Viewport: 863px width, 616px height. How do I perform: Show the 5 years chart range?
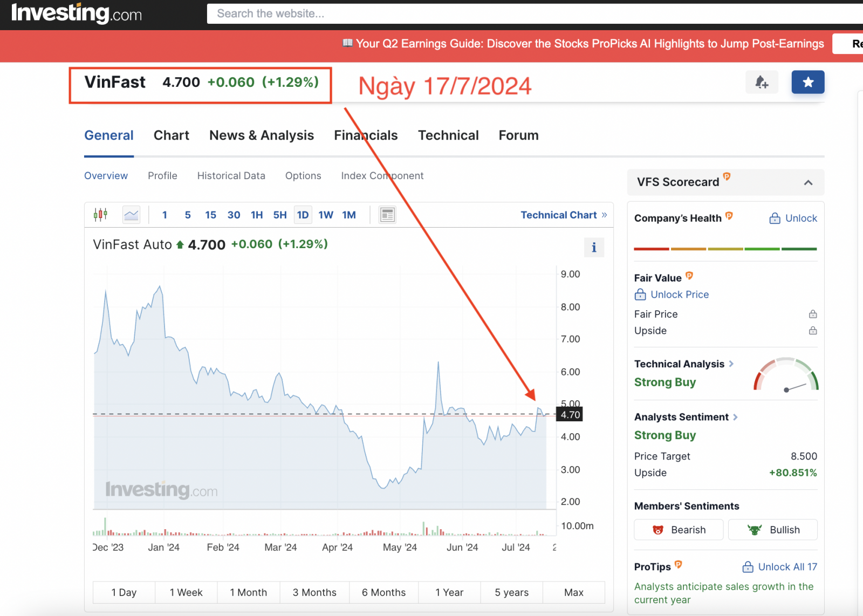point(511,592)
